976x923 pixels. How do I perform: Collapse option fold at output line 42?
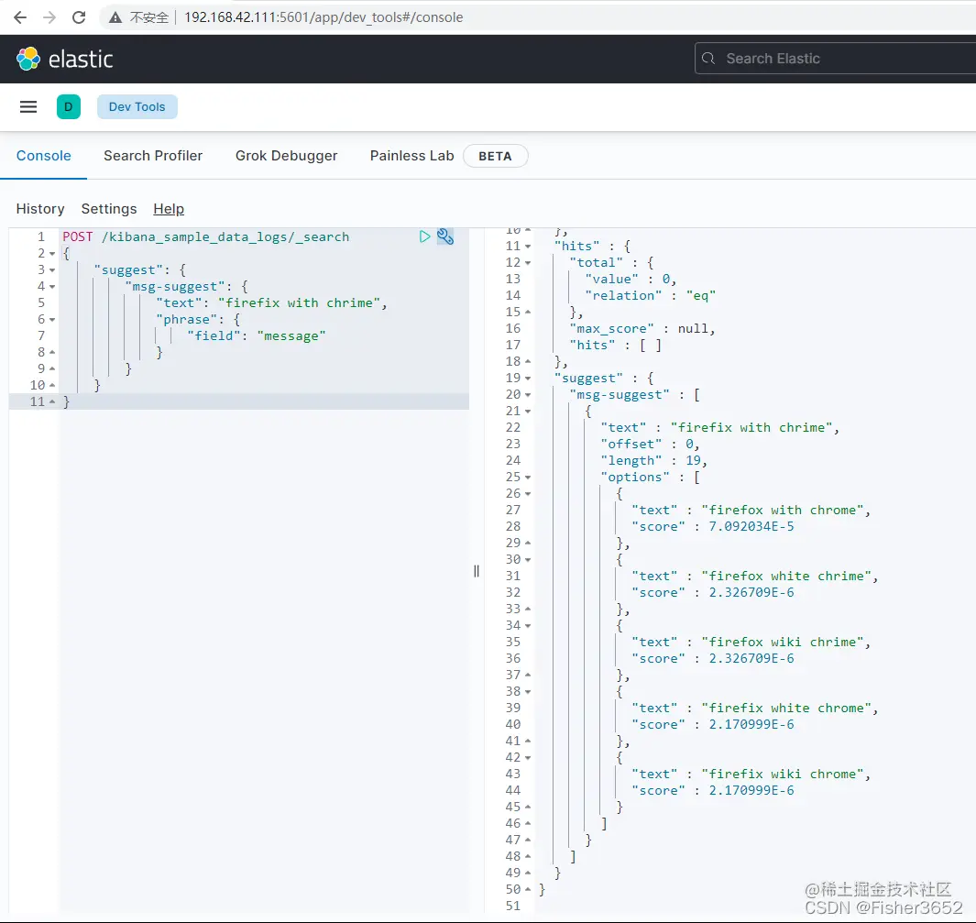pos(528,757)
